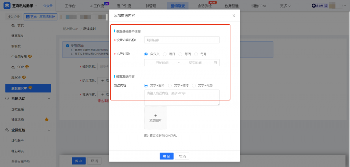The height and width of the screenshot is (167, 350).
Task: Confirm dialog with 确定 button
Action: [166, 156]
